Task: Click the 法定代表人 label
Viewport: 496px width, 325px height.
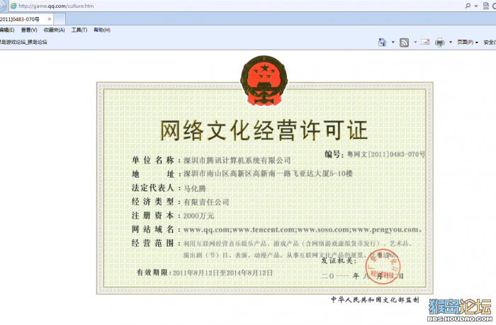Action: [x=153, y=188]
